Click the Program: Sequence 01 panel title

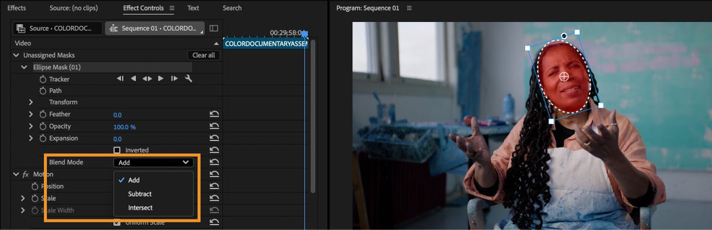coord(367,8)
